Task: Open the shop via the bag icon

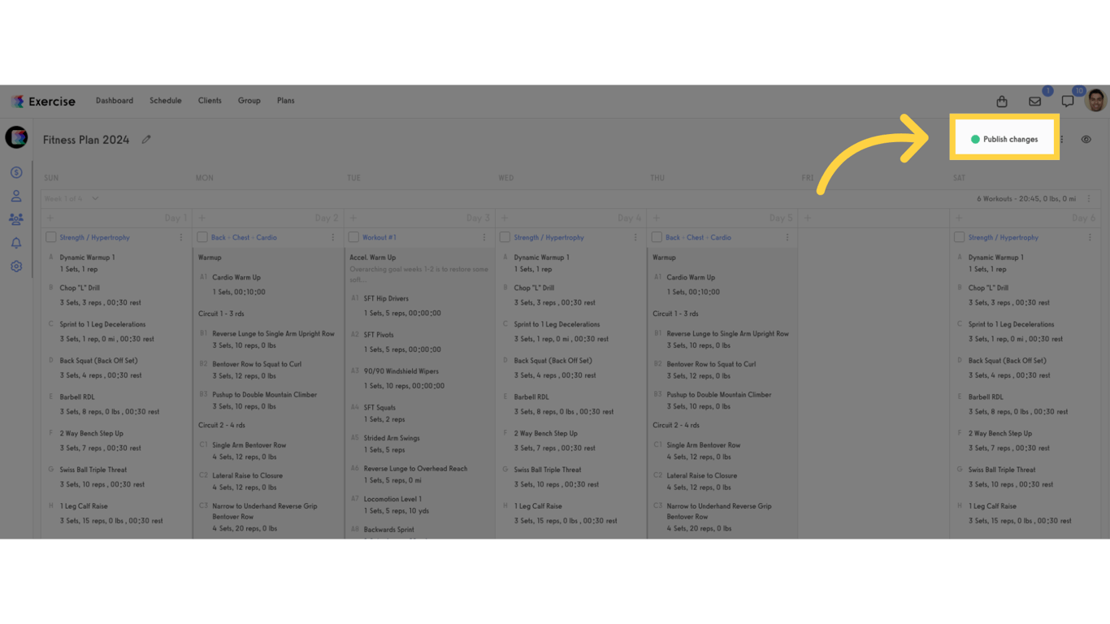Action: [x=1002, y=102]
